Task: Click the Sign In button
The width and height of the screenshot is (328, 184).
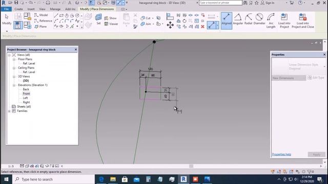Action: (268, 3)
